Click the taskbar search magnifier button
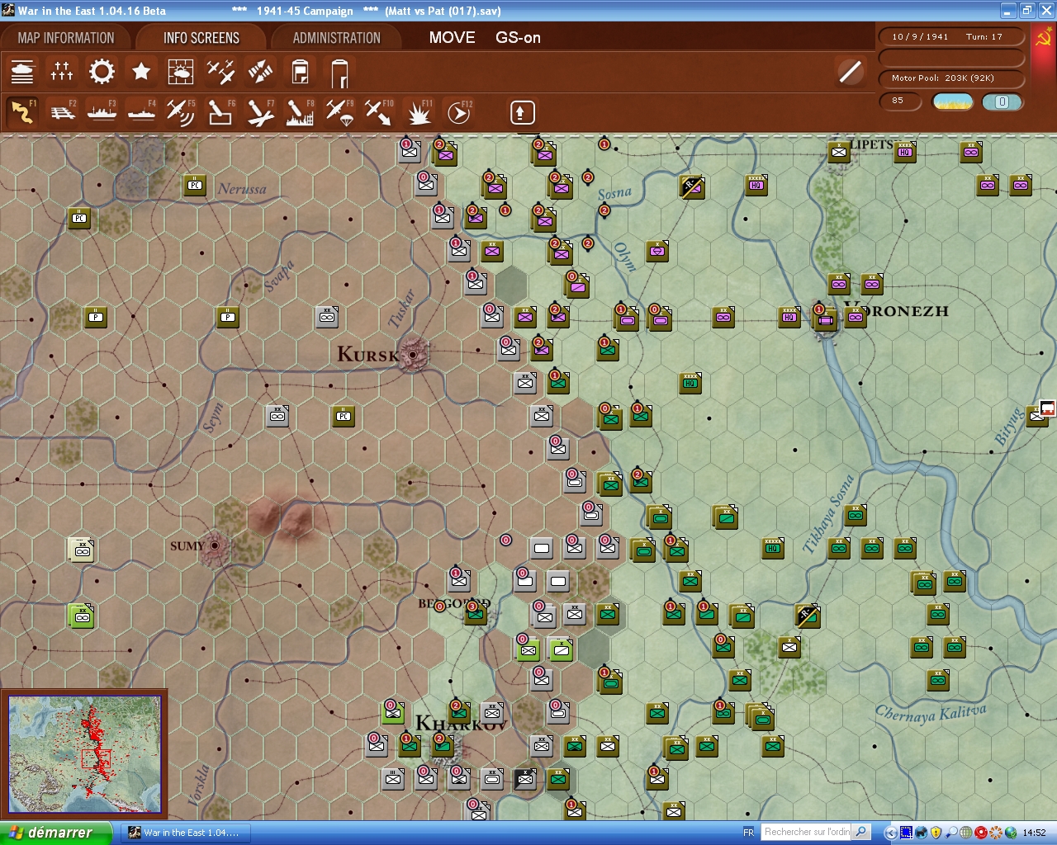 (x=860, y=833)
